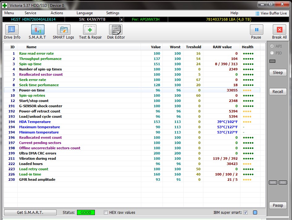Click the View Buffer Live list icon
Screen dimensions: 292x220
click(257, 13)
